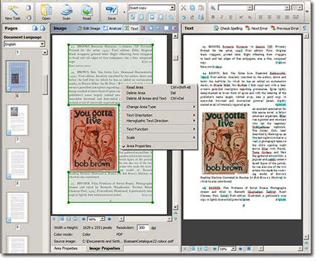The height and width of the screenshot is (261, 321).
Task: Choose Delete Area from the context menu
Action: pyautogui.click(x=159, y=93)
